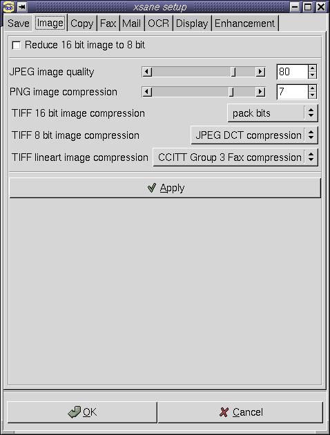Click the JPEG image quality slider handle
This screenshot has height=435, width=330.
click(233, 72)
